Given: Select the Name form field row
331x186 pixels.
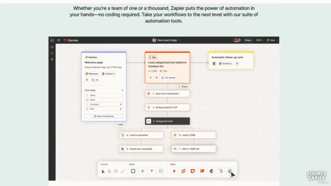Looking at the screenshot, I should (x=103, y=95).
